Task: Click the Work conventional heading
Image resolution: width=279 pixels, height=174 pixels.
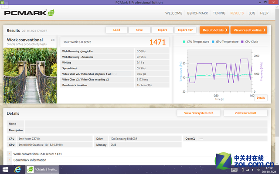Action: (x=25, y=40)
